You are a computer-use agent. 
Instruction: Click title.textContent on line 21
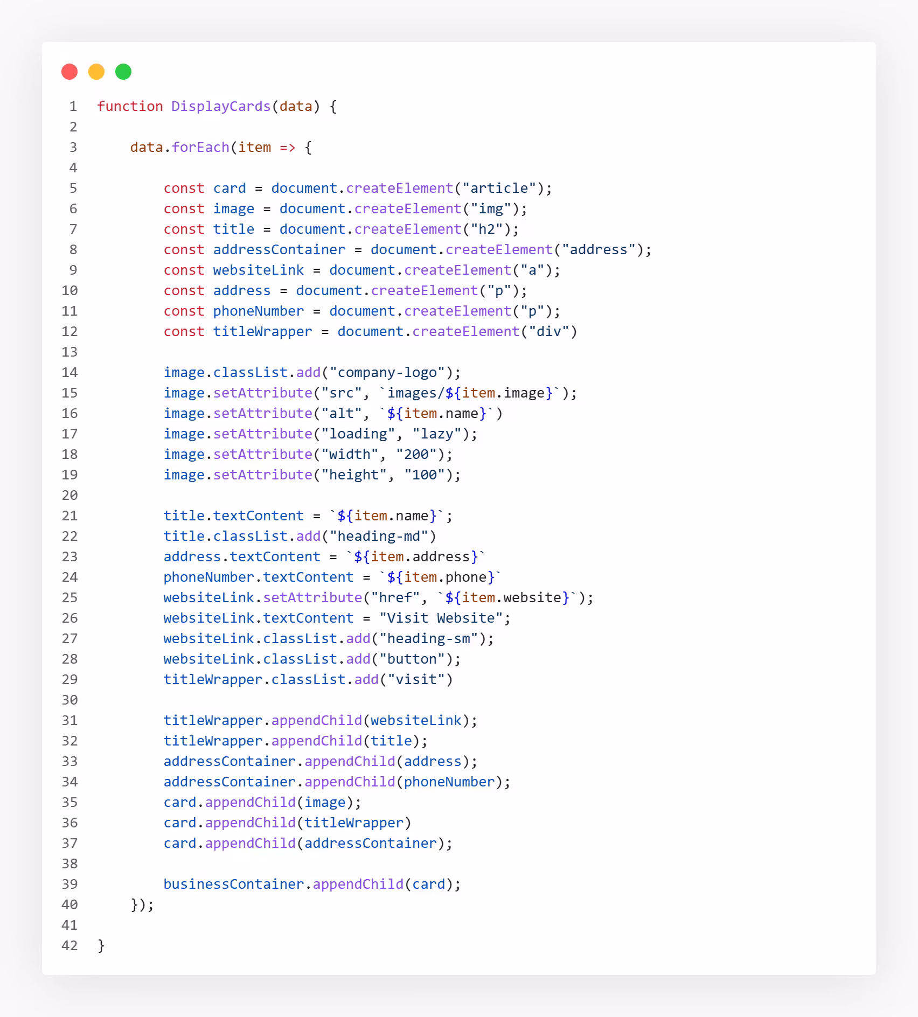(233, 516)
